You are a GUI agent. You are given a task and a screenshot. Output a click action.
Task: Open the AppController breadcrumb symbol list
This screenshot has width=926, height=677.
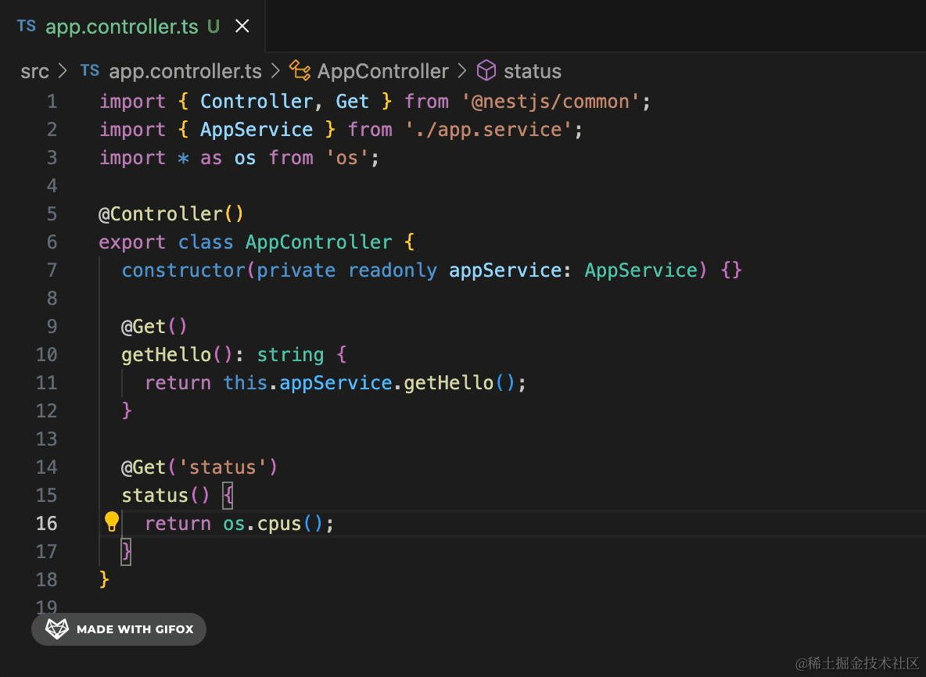(x=382, y=71)
